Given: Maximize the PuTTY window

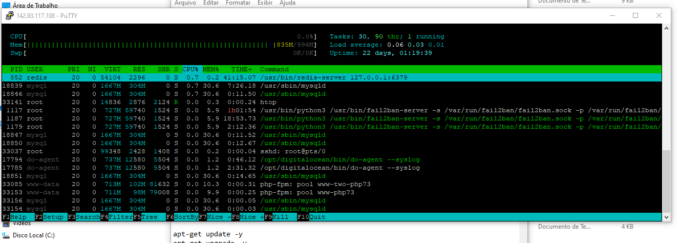Looking at the screenshot, I should coord(635,15).
